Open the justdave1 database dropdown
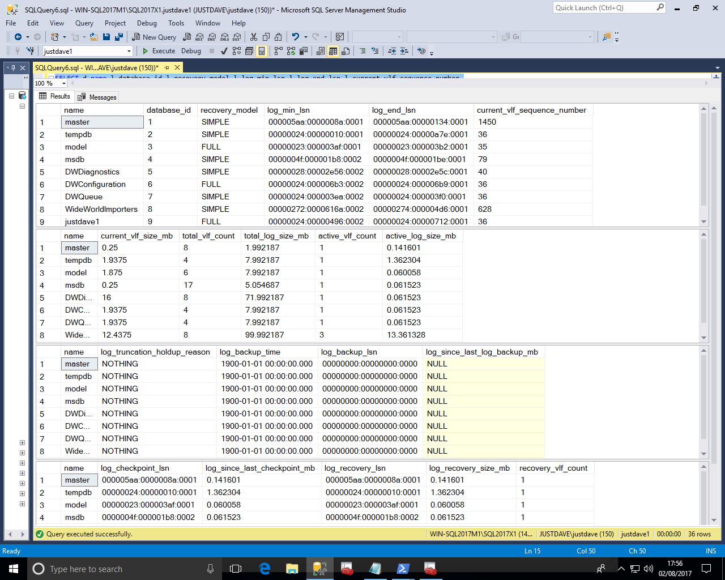The height and width of the screenshot is (580, 725). point(129,51)
